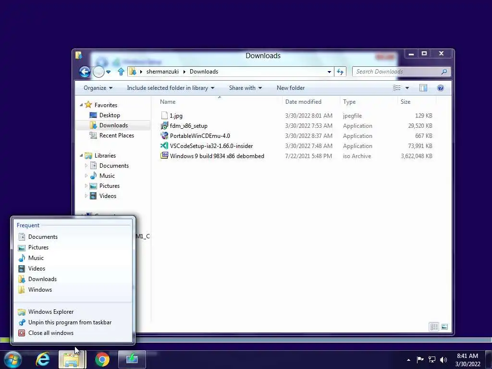Click the refresh button beside address bar
The image size is (492, 369).
tap(340, 72)
